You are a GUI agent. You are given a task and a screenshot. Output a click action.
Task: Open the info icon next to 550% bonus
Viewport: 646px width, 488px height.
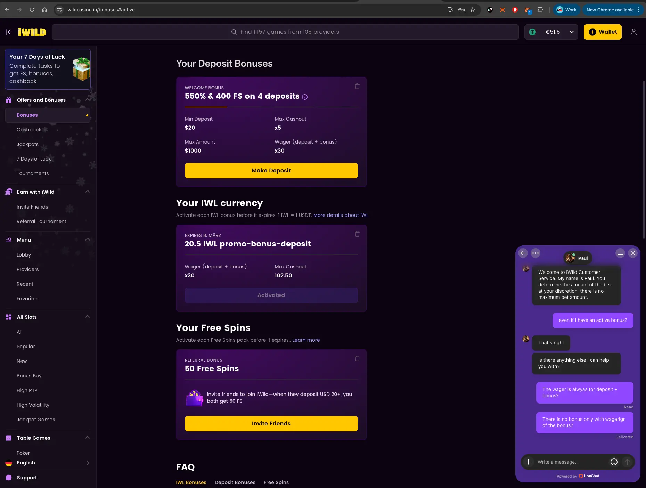(x=305, y=97)
